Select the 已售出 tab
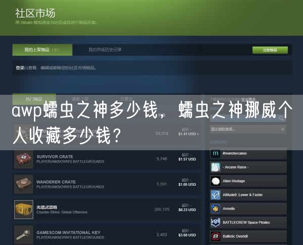Image resolution: width=303 pixels, height=245 pixels. coord(127,99)
